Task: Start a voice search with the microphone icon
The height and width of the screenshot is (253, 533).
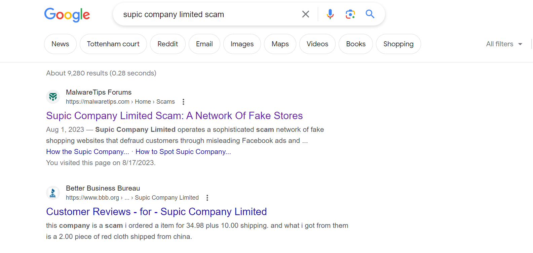Action: 330,14
